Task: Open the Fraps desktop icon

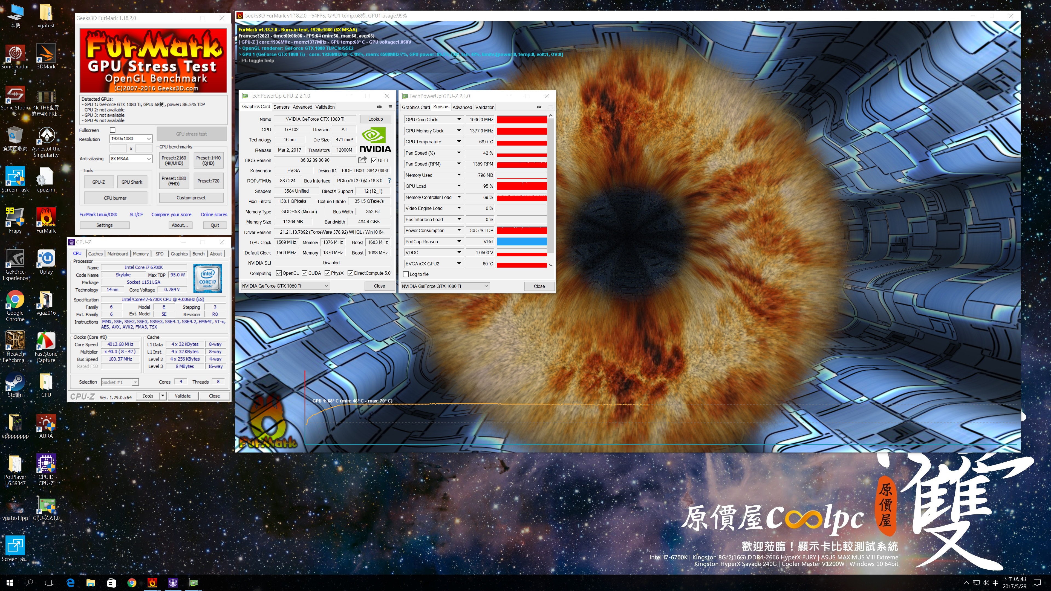Action: 15,220
